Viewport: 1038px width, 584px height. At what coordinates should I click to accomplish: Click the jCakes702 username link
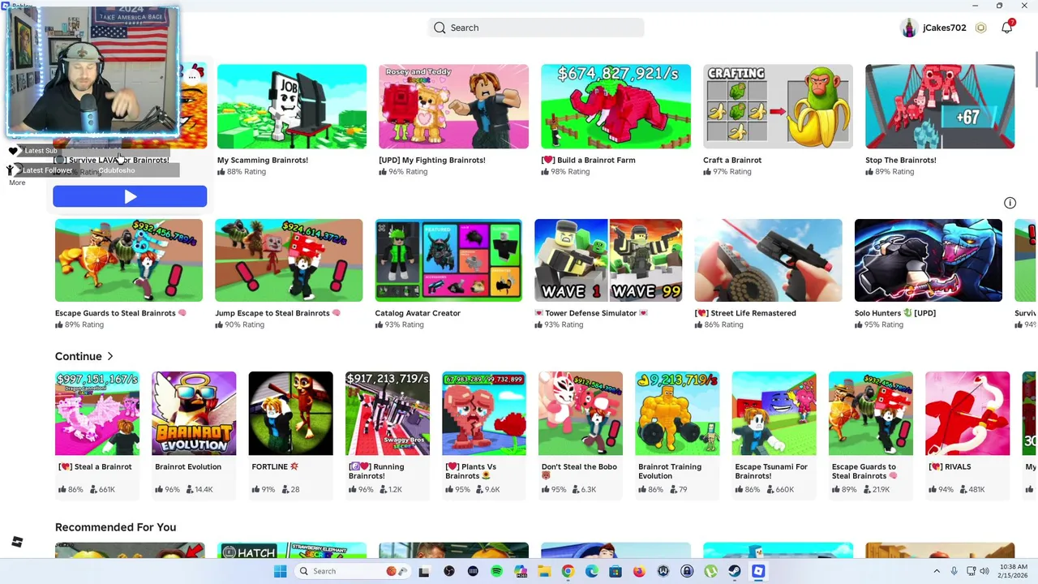click(944, 28)
